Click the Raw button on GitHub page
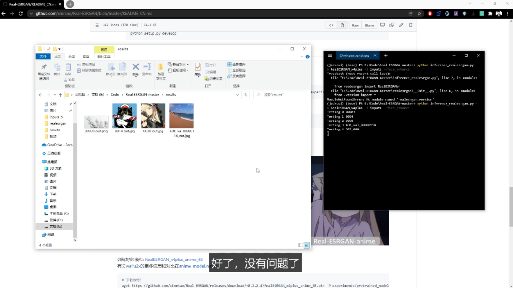Image resolution: width=513 pixels, height=288 pixels. (355, 25)
